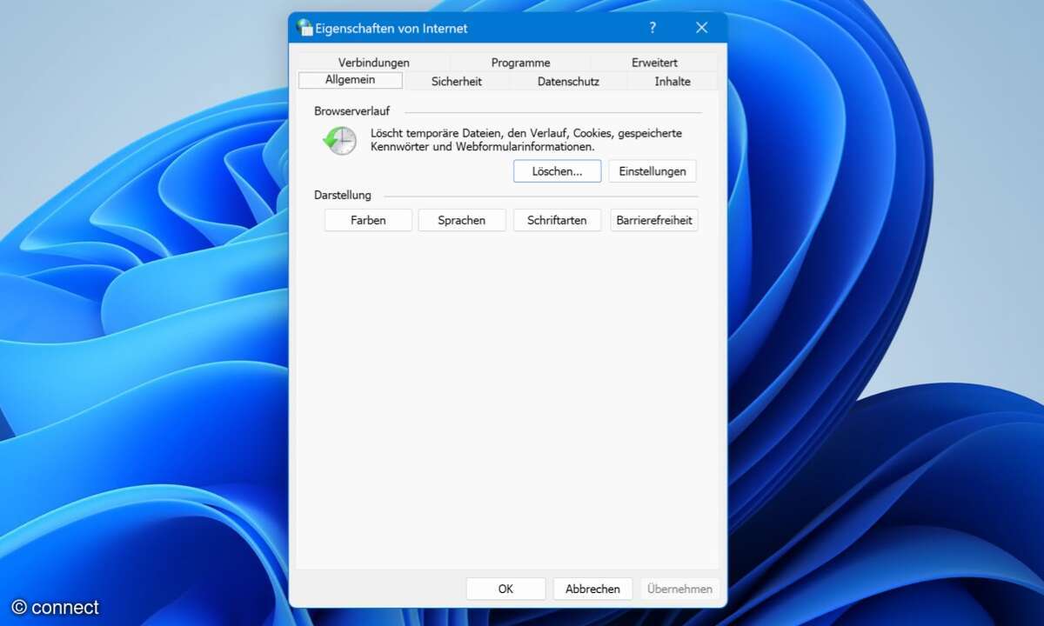
Task: Click the help question mark button
Action: tap(652, 28)
